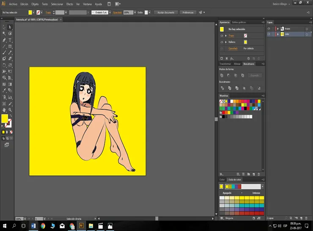Set fill mode to None in toolbox
Image resolution: width=313 pixels, height=231 pixels.
point(11,132)
